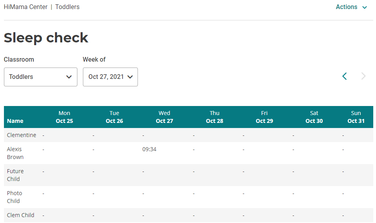Click the 09:34 sleep check entry
Image resolution: width=376 pixels, height=223 pixels.
pos(149,149)
